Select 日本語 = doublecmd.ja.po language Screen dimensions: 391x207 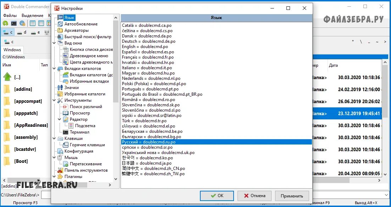(x=216, y=163)
